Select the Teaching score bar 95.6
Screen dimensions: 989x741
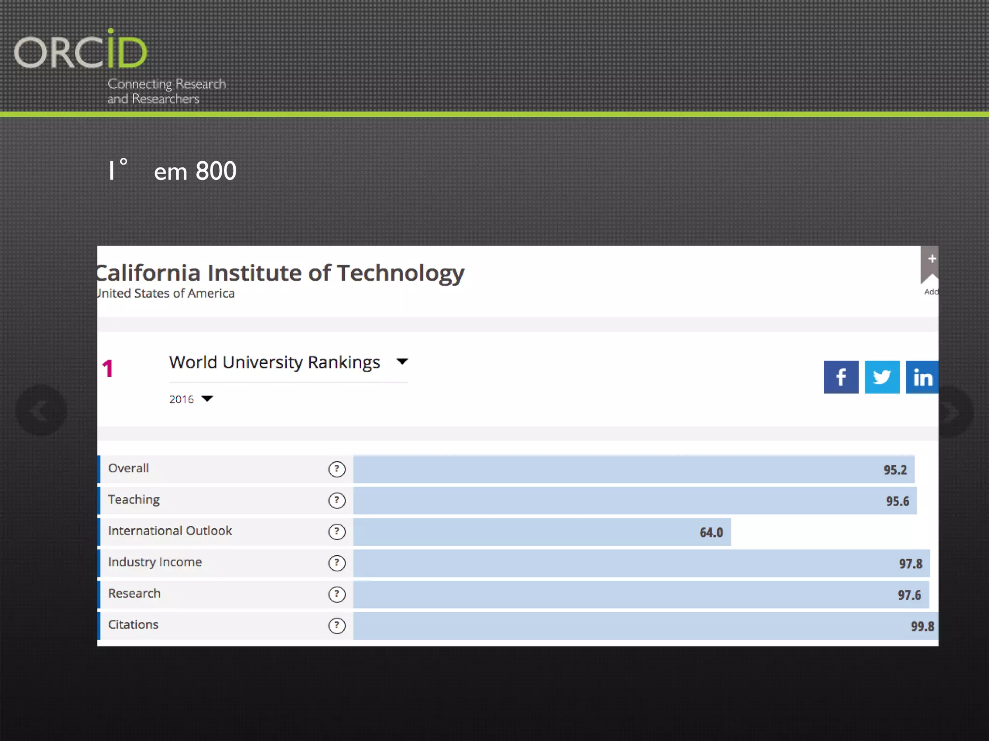(x=635, y=501)
